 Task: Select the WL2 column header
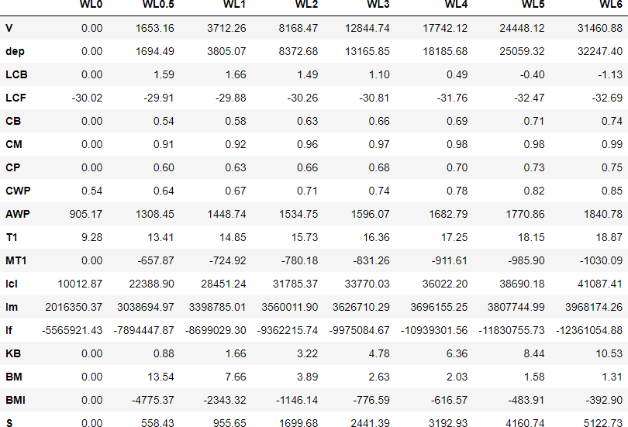pos(306,5)
